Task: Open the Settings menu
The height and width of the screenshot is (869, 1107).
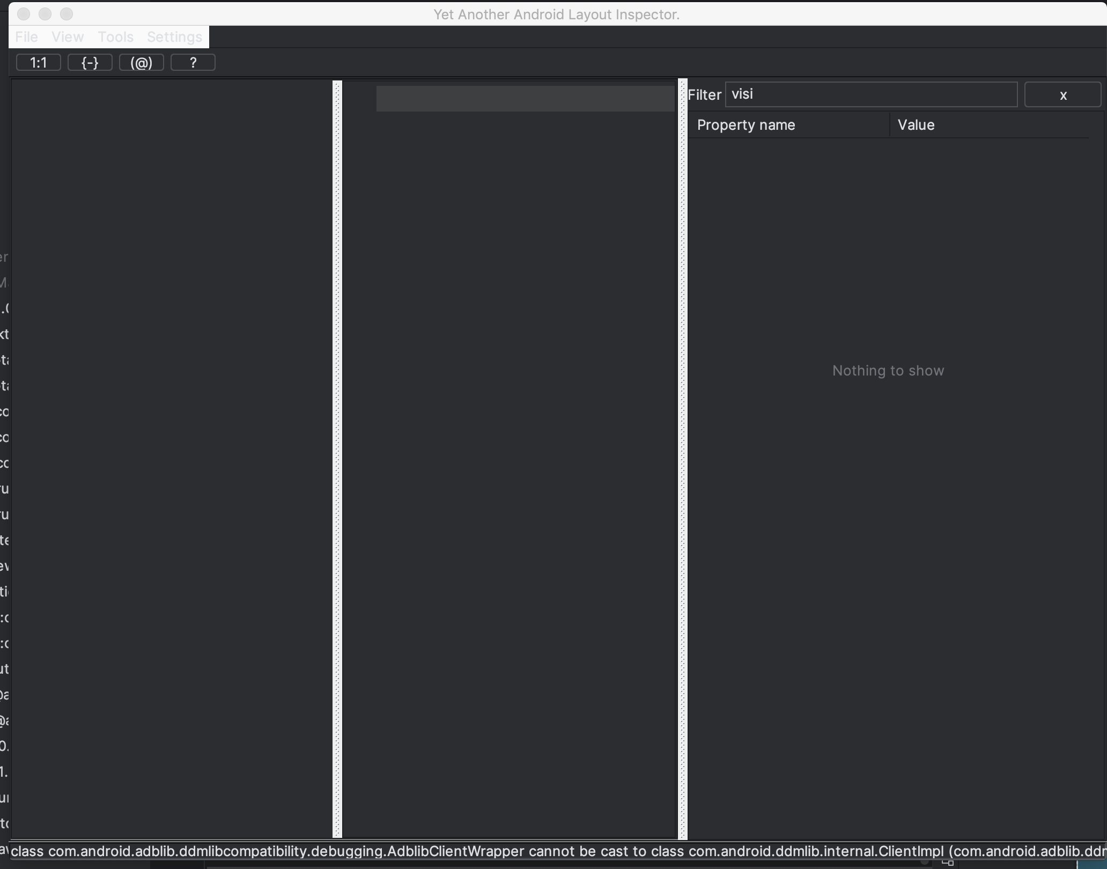Action: [174, 36]
